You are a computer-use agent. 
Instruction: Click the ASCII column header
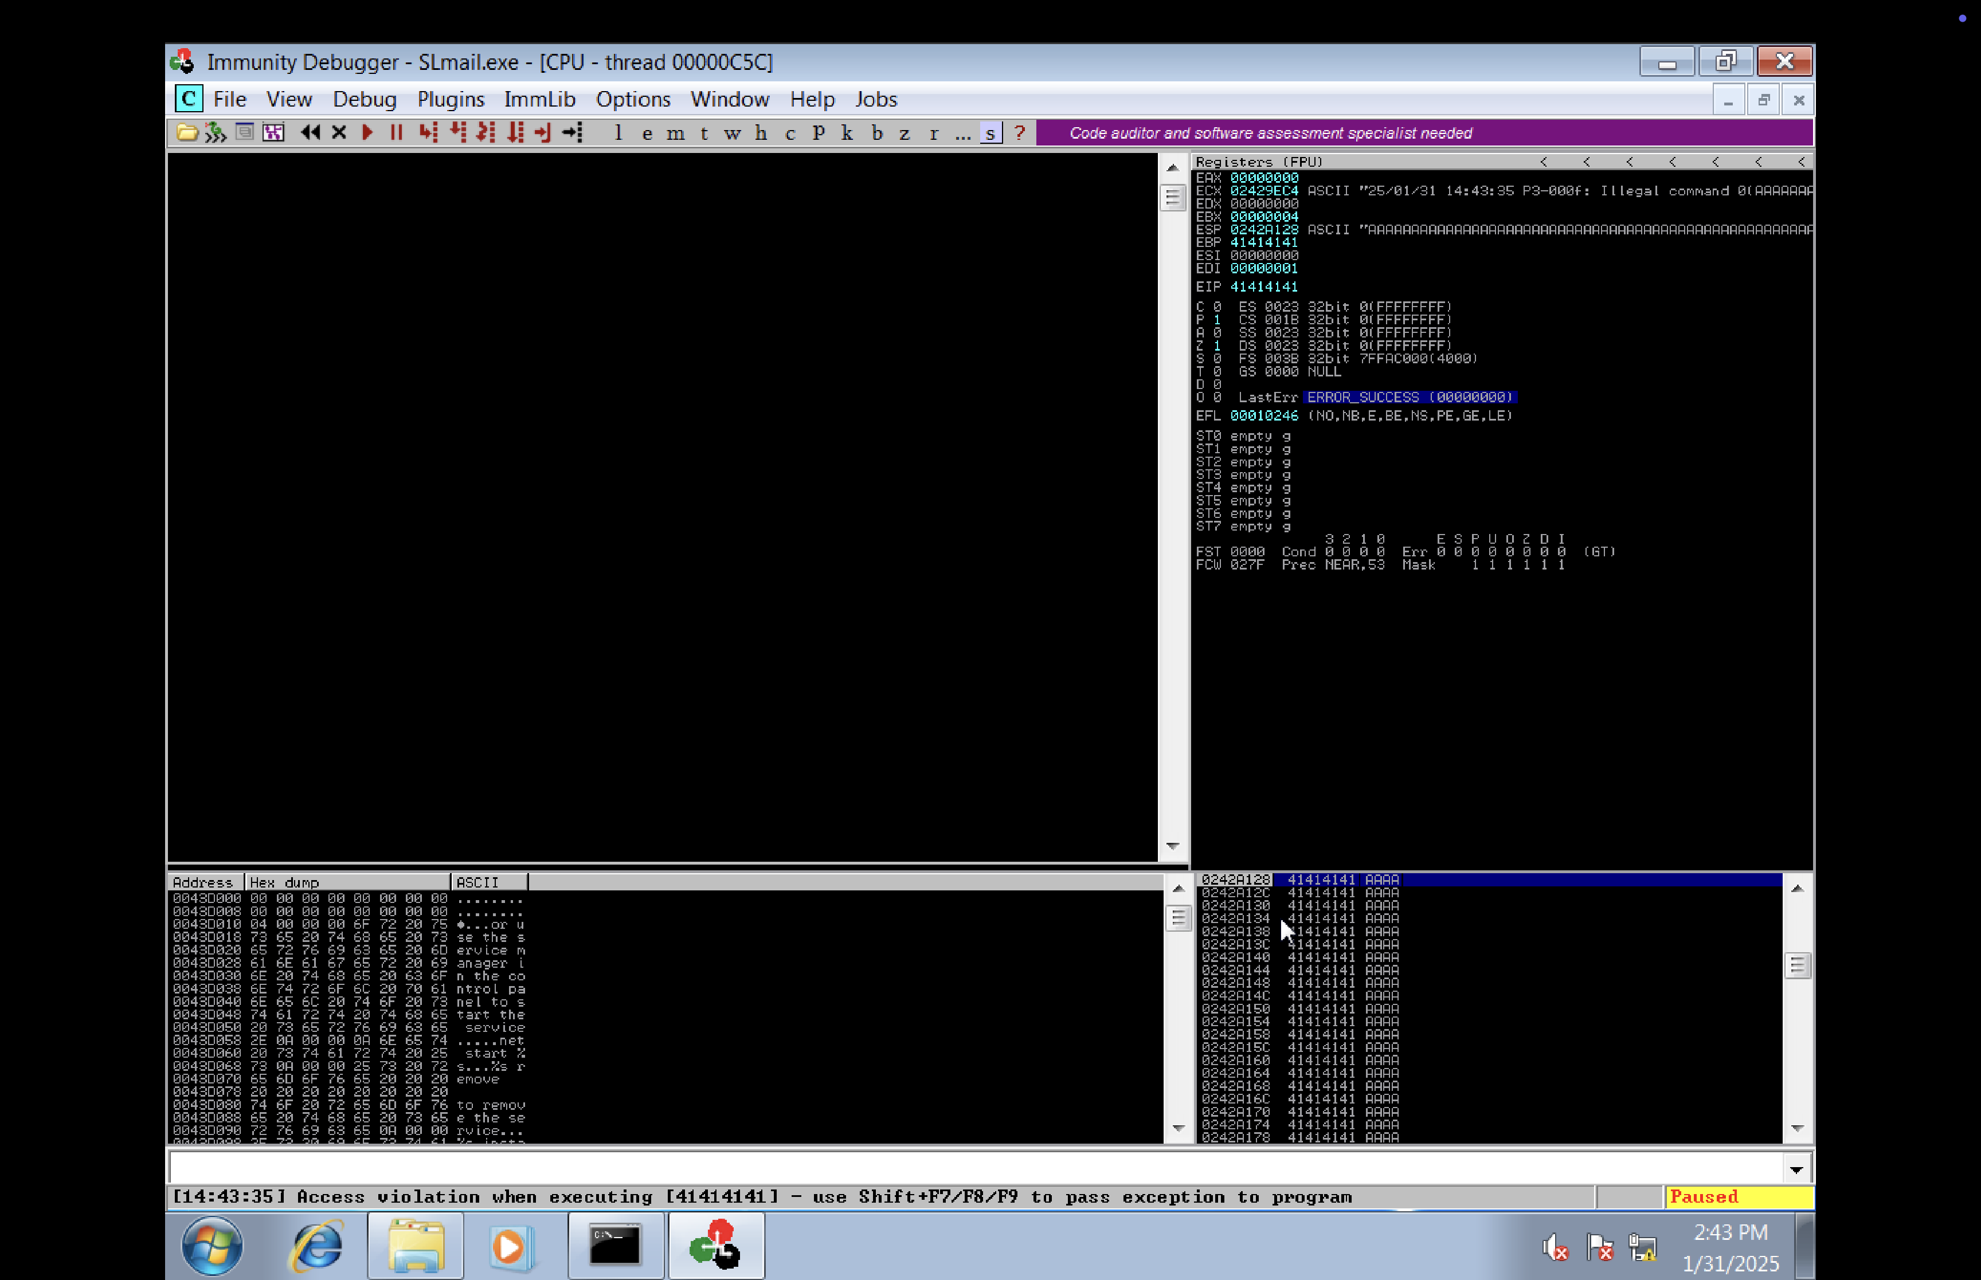click(489, 882)
